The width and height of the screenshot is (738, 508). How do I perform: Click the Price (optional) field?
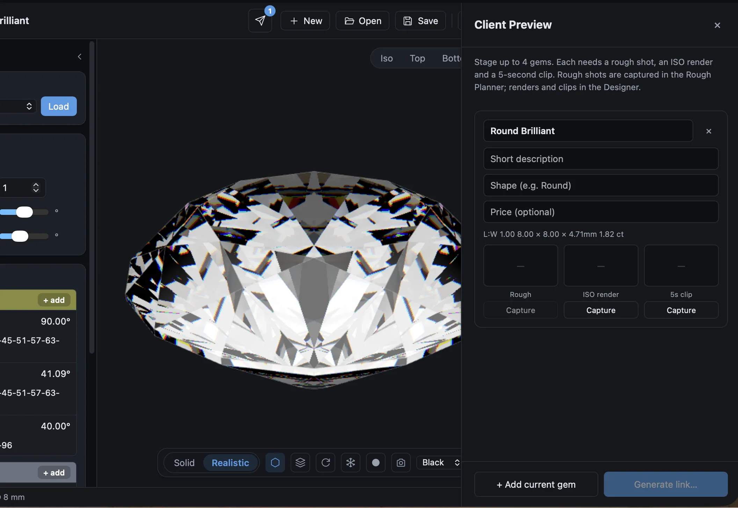point(601,212)
